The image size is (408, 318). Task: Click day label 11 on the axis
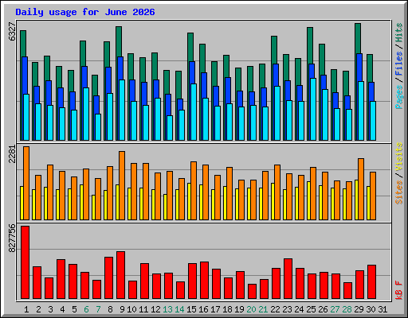143,309
